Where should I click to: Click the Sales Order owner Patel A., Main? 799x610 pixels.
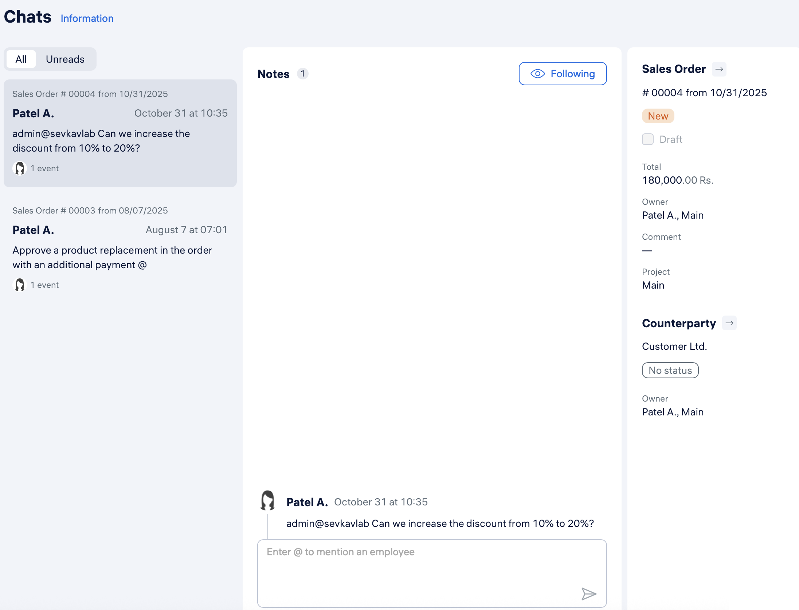[x=673, y=215]
